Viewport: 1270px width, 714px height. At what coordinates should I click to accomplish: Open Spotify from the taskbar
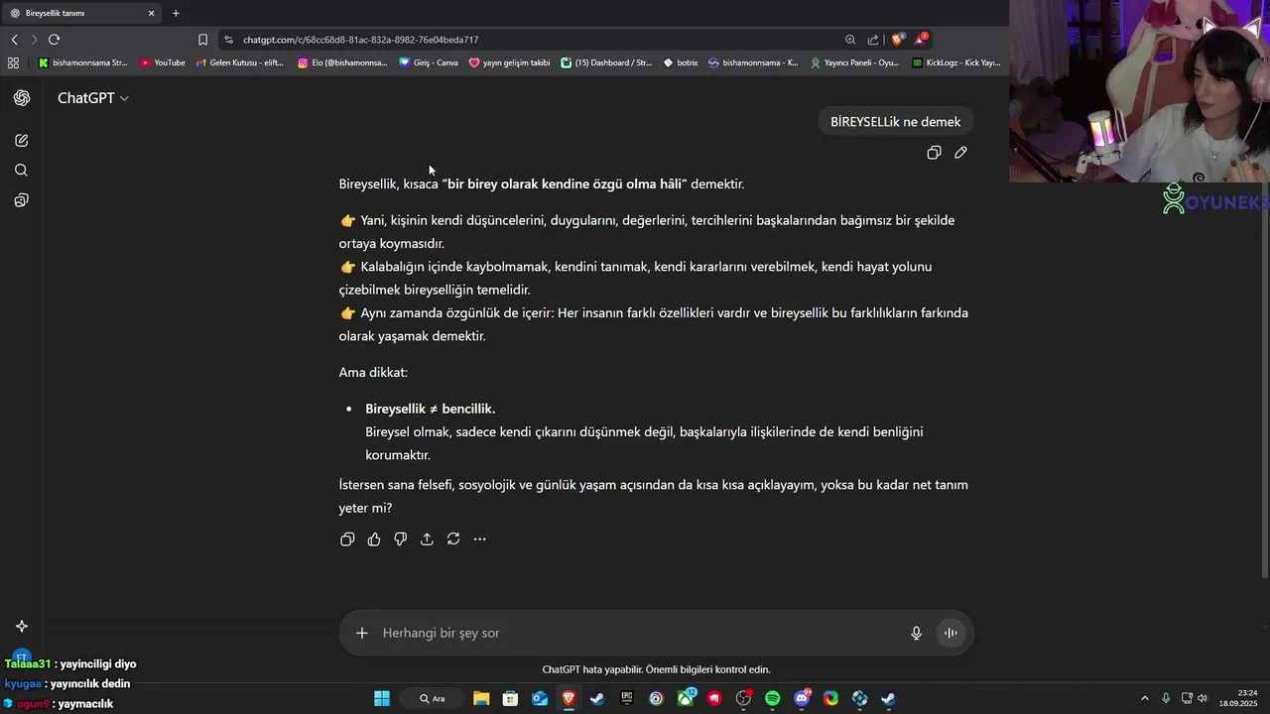tap(772, 698)
